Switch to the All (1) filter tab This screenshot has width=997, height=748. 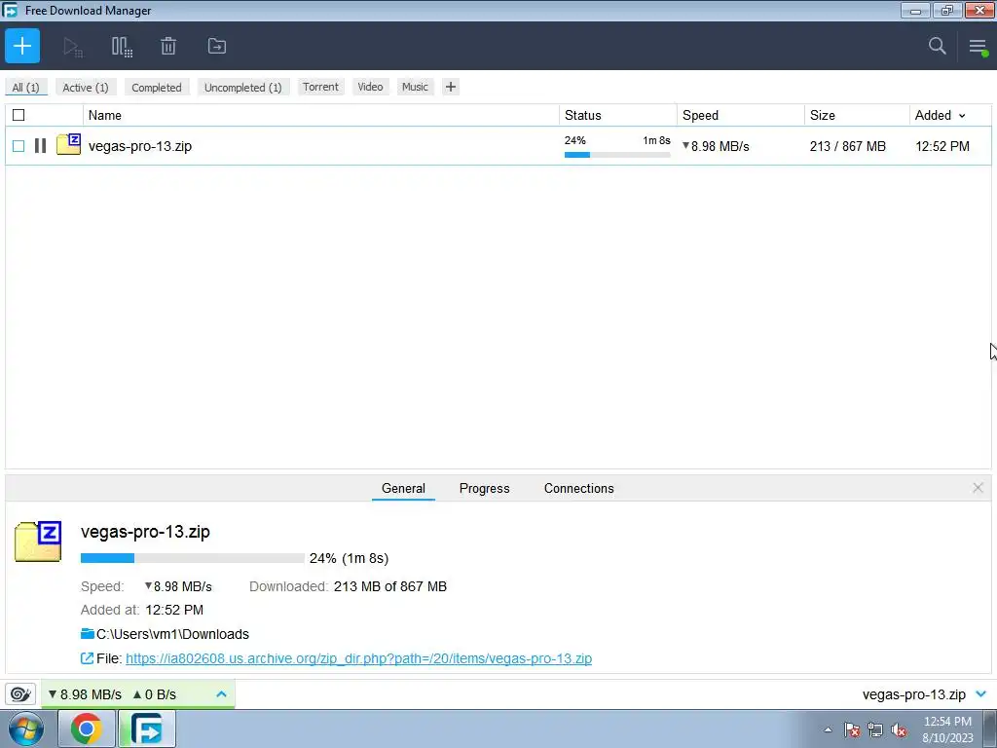pyautogui.click(x=25, y=87)
